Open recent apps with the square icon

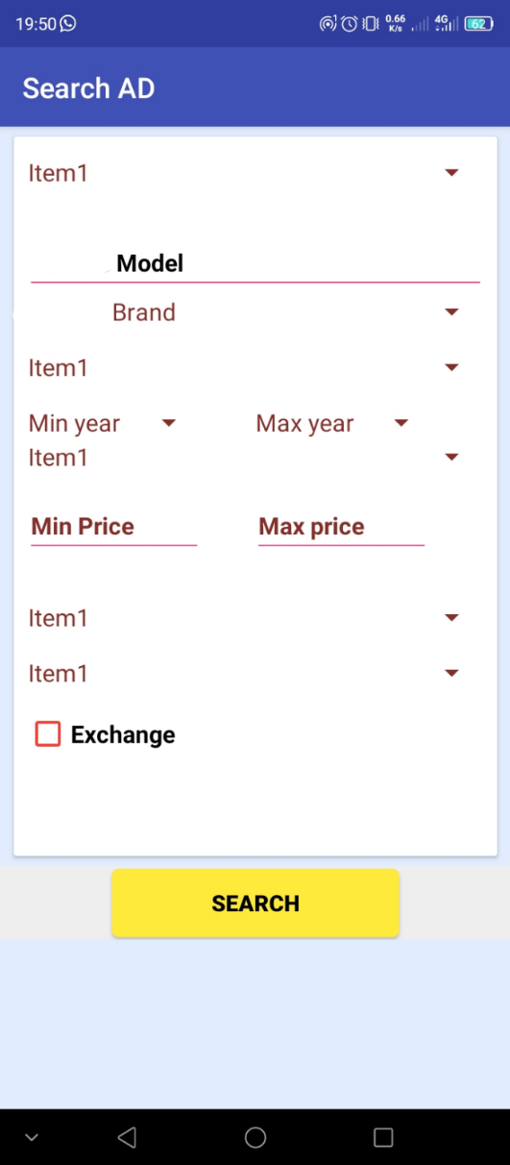(383, 1137)
